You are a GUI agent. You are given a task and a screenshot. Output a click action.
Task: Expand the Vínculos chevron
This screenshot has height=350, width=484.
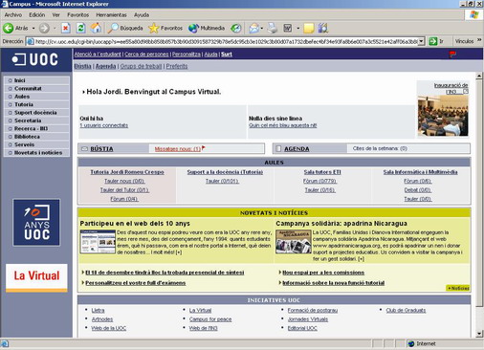479,40
